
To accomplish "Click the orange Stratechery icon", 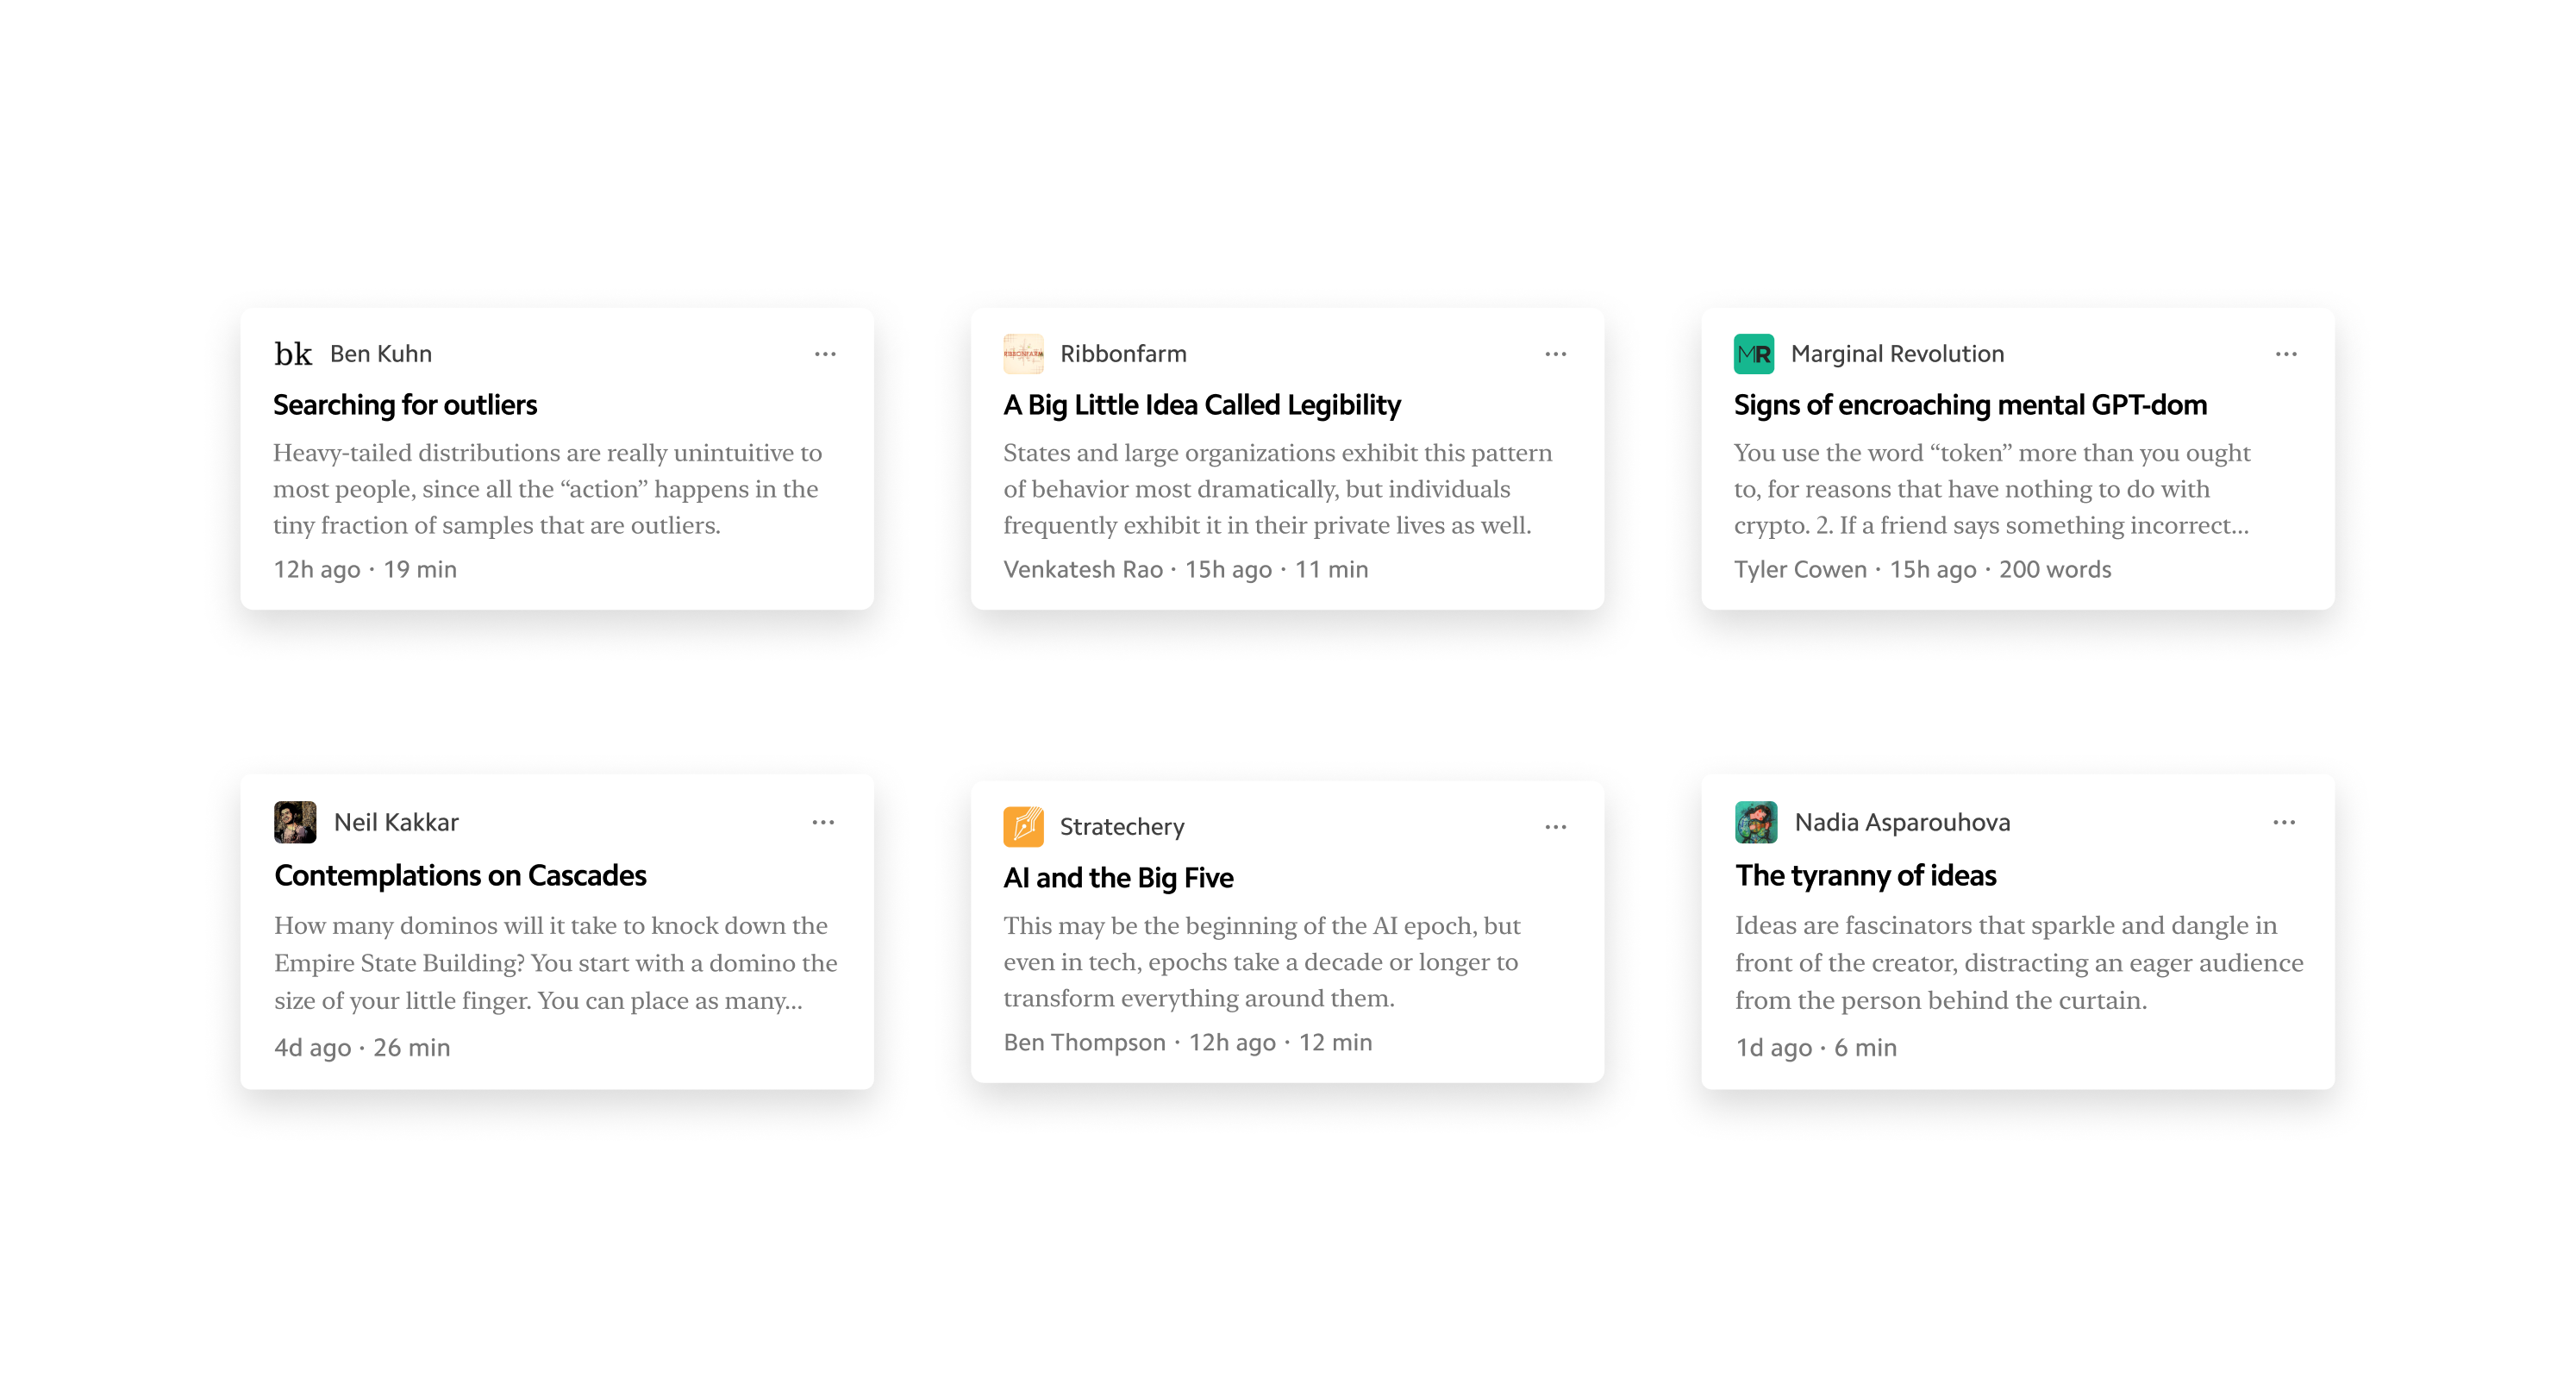I will pyautogui.click(x=1023, y=827).
